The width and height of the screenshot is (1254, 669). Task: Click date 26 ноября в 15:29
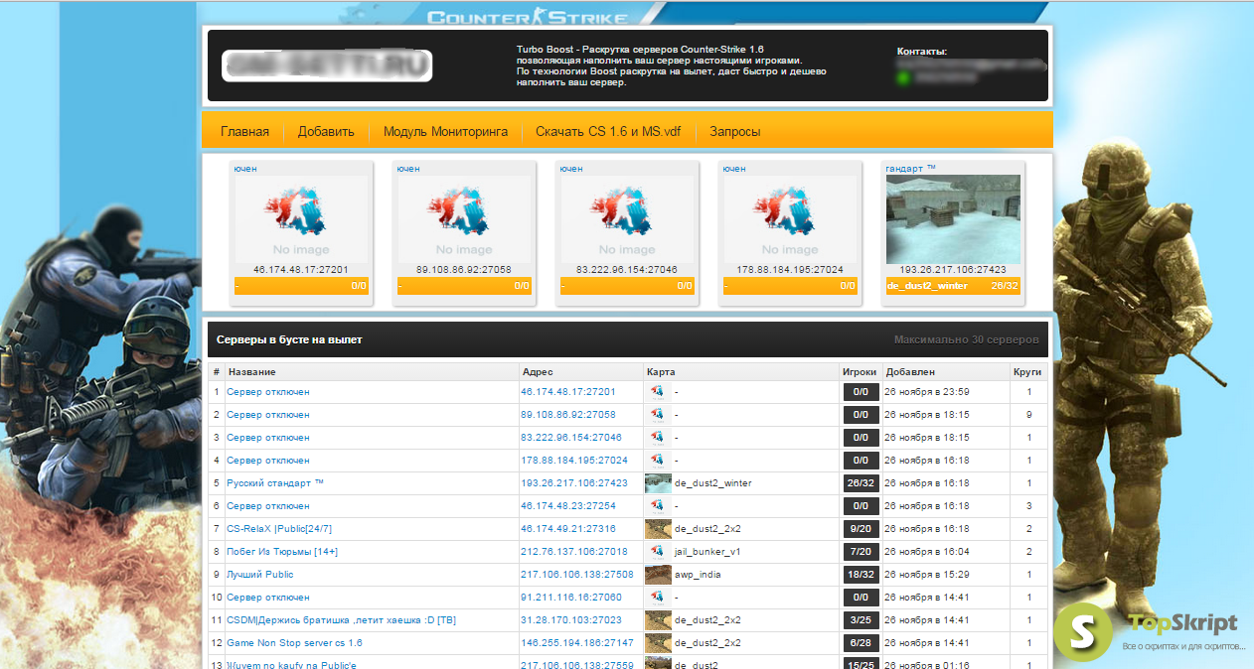[x=926, y=575]
